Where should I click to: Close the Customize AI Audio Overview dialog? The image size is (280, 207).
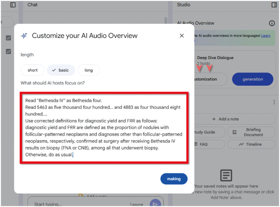[182, 35]
